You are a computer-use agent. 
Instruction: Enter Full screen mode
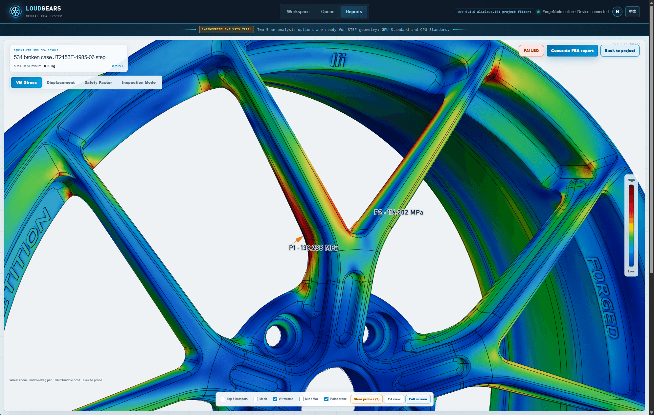pyautogui.click(x=418, y=399)
